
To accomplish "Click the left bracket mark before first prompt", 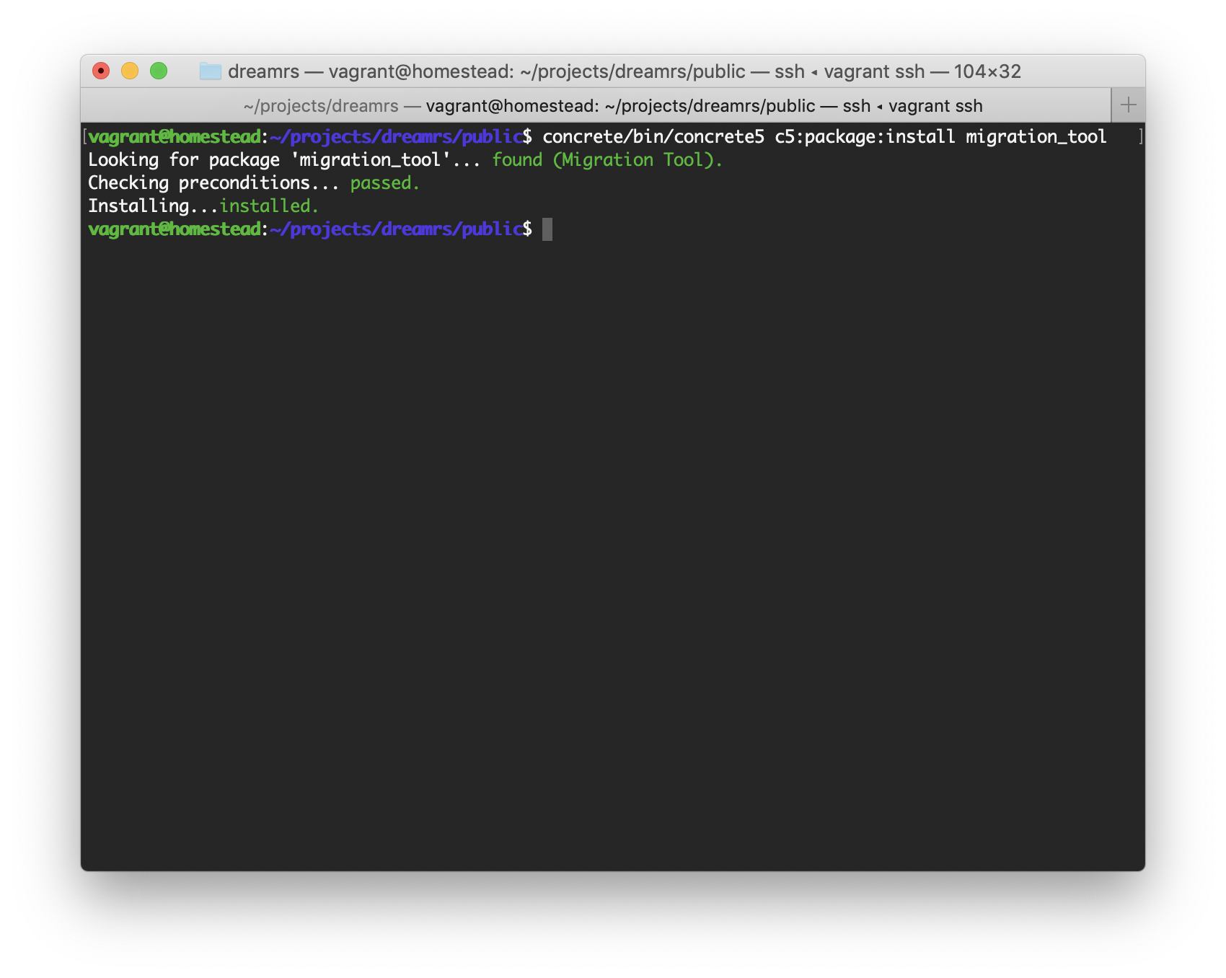I will tap(84, 136).
